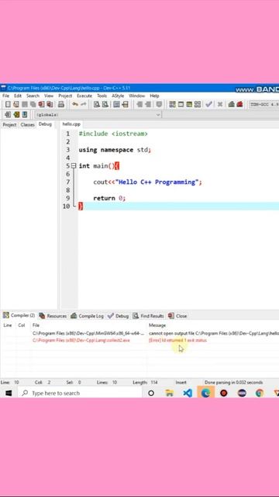
Task: Click the Run toolbar icon
Action: click(181, 104)
